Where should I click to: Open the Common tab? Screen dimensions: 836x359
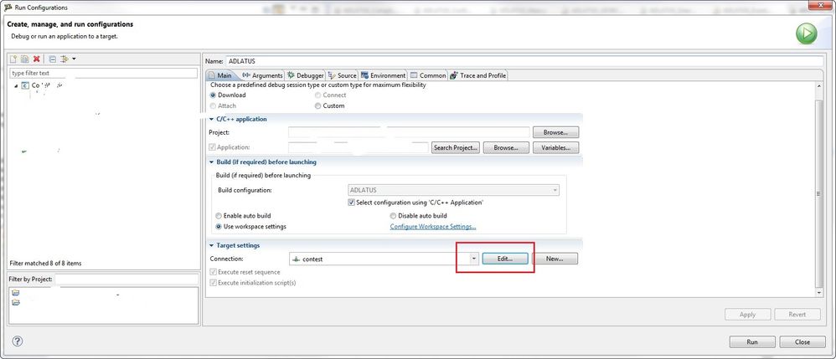point(428,75)
